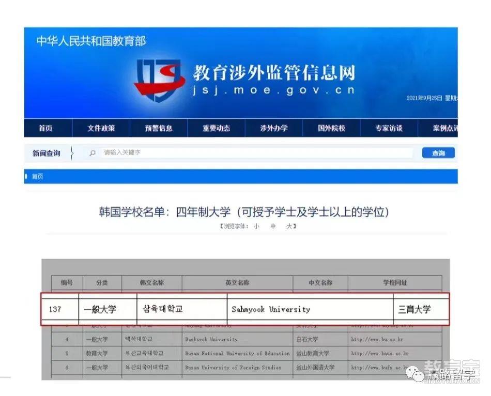Click 专家访谈 in navigation bar

[x=389, y=128]
